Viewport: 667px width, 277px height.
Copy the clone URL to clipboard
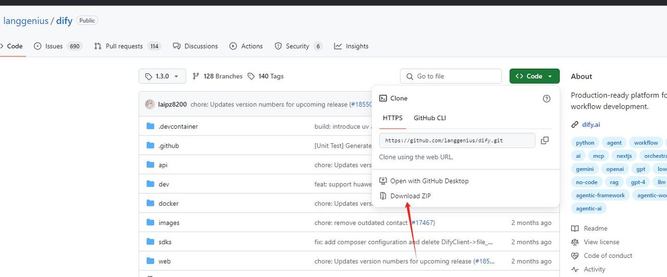[x=545, y=141]
